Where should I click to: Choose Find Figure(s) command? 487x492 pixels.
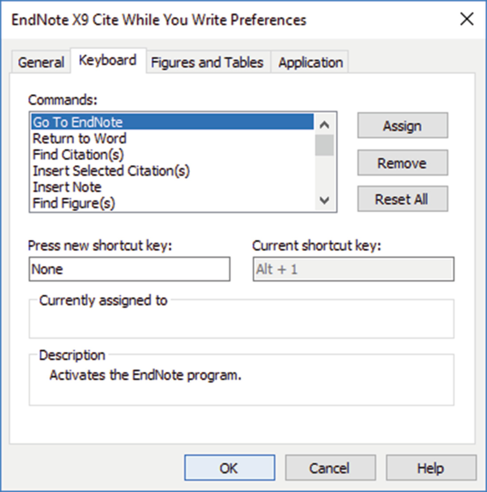click(x=172, y=204)
